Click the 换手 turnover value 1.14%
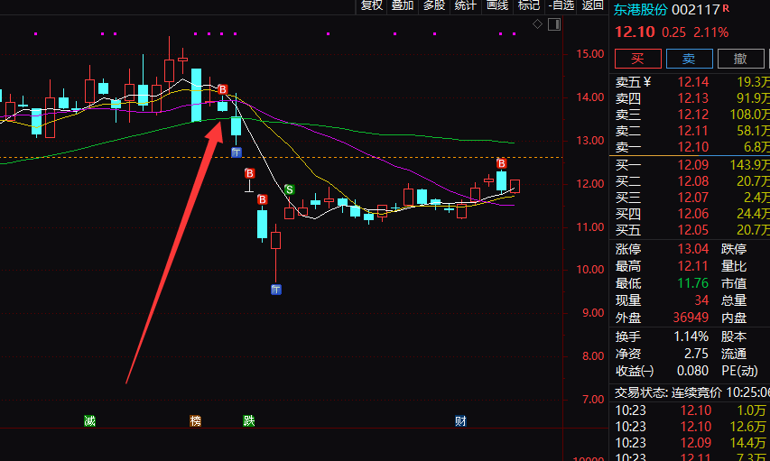 coord(691,337)
